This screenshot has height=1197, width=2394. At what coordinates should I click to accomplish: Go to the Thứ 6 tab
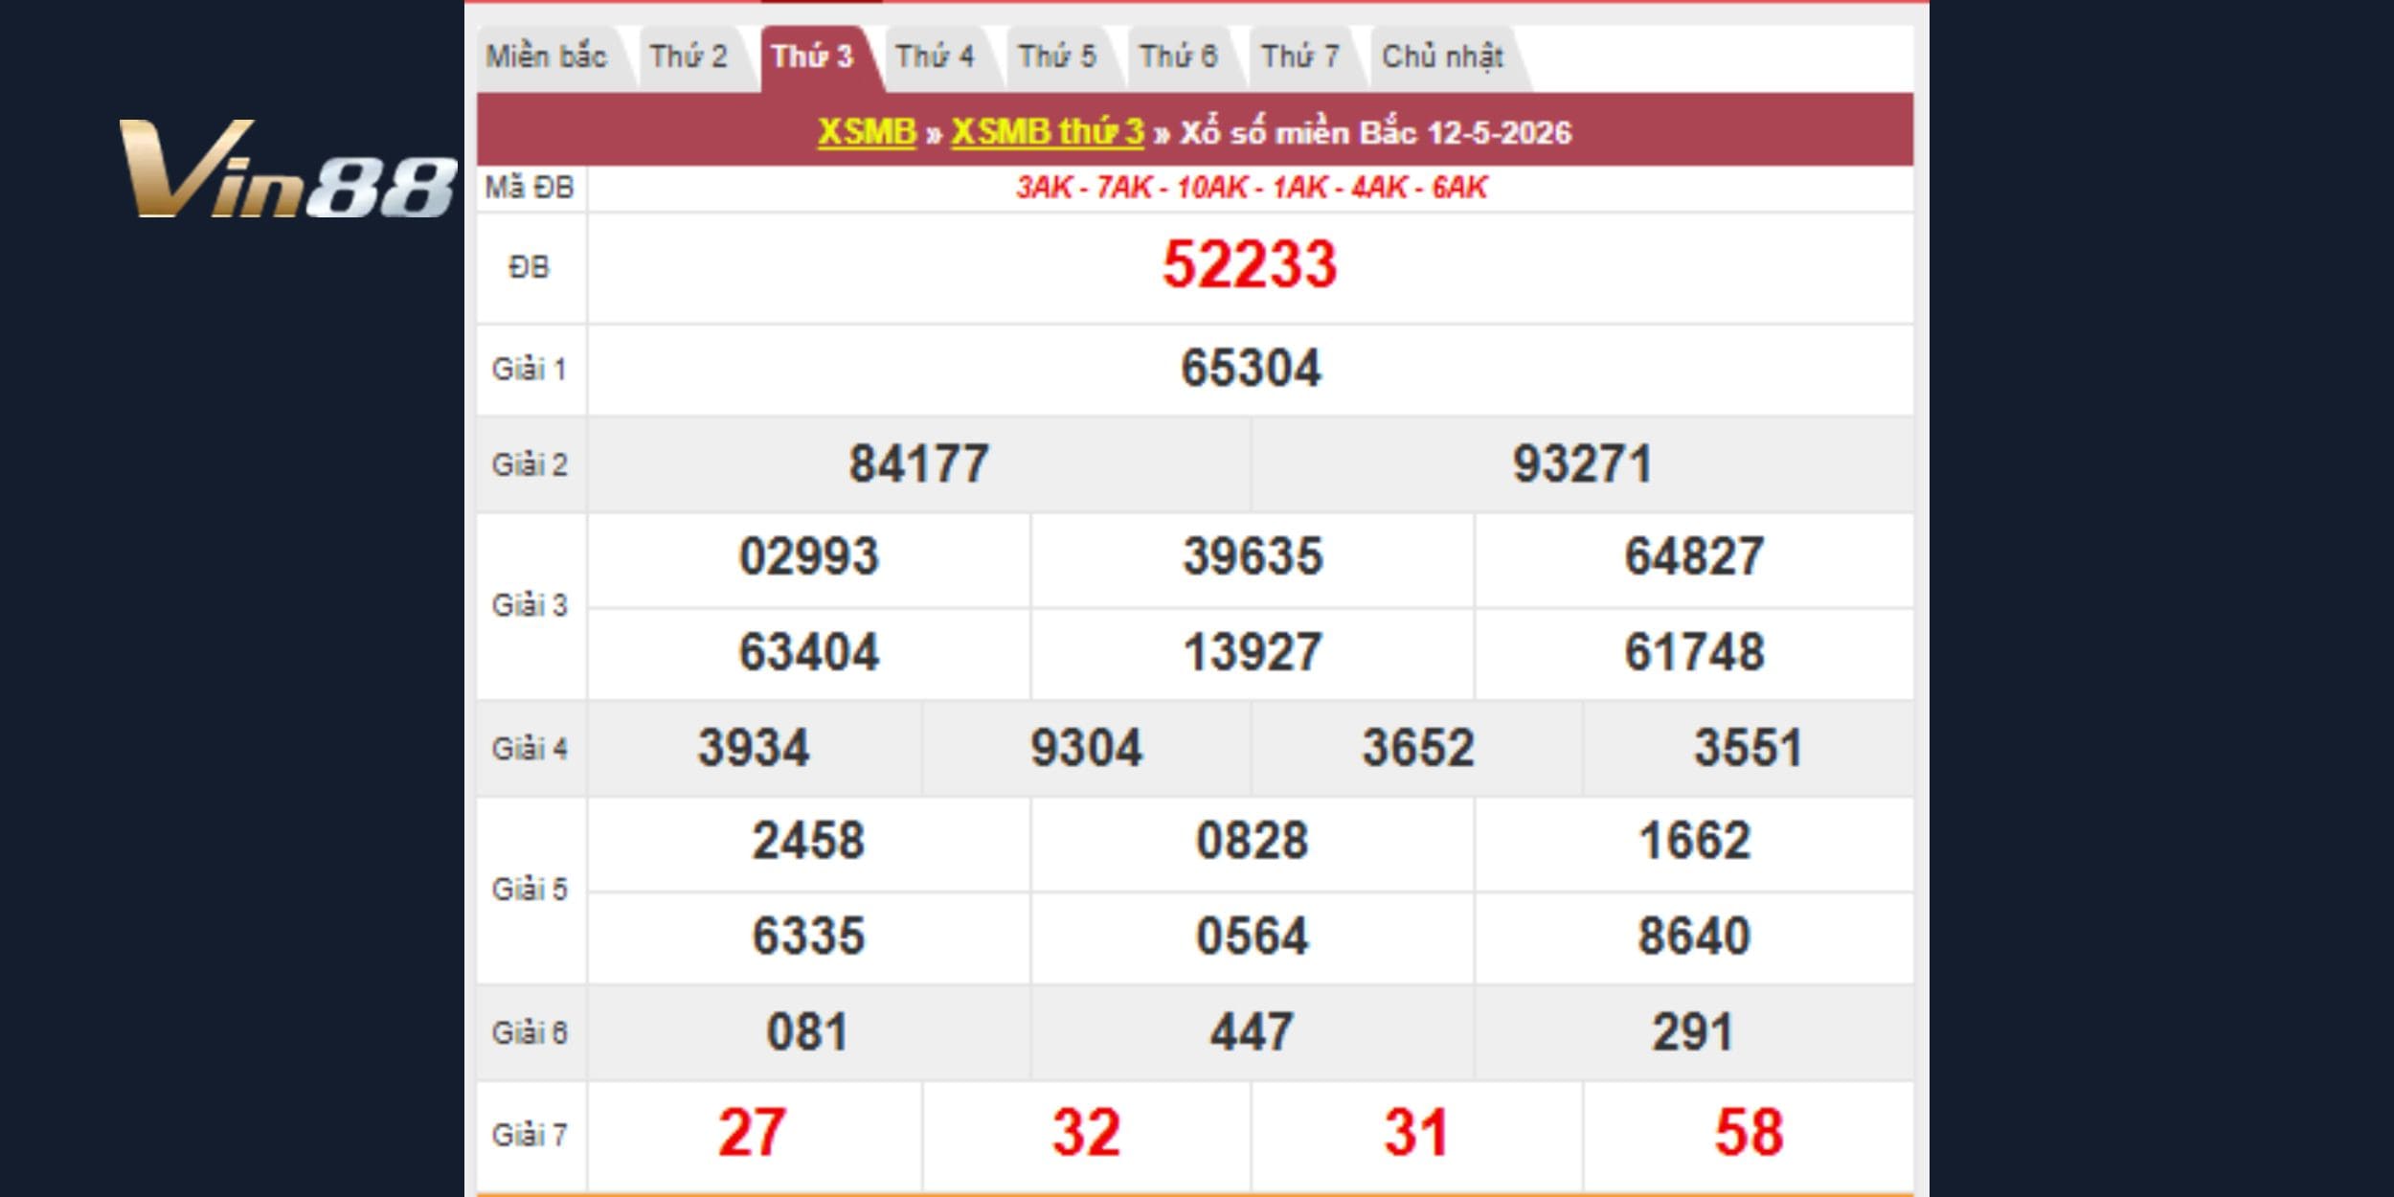coord(1178,57)
